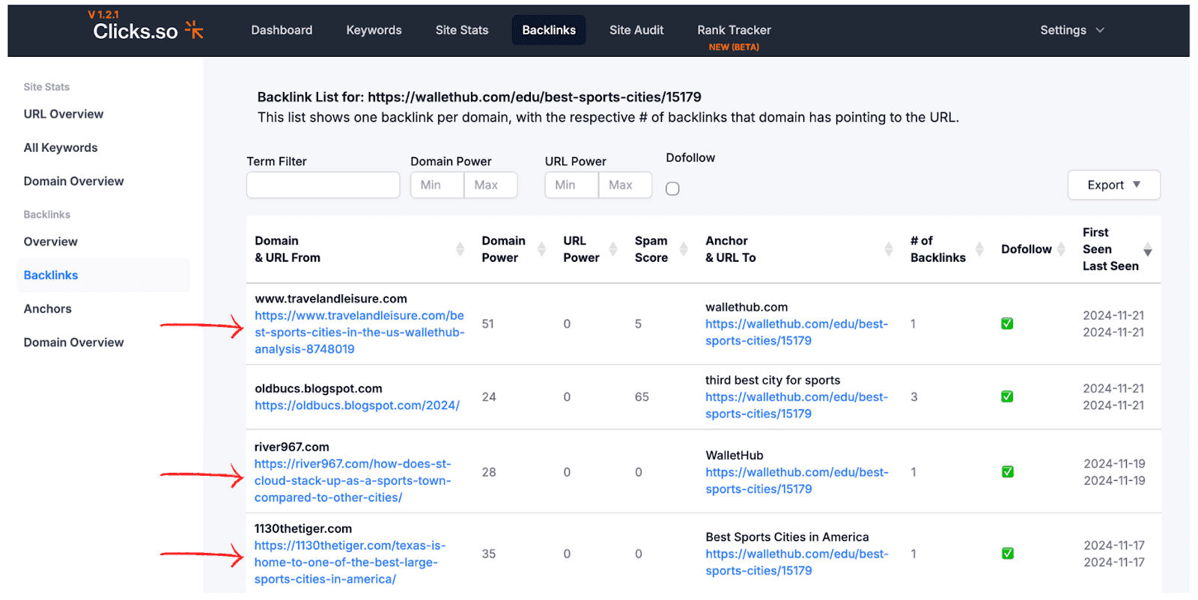Click dofollow checkmark in river967 row

pyautogui.click(x=1008, y=472)
